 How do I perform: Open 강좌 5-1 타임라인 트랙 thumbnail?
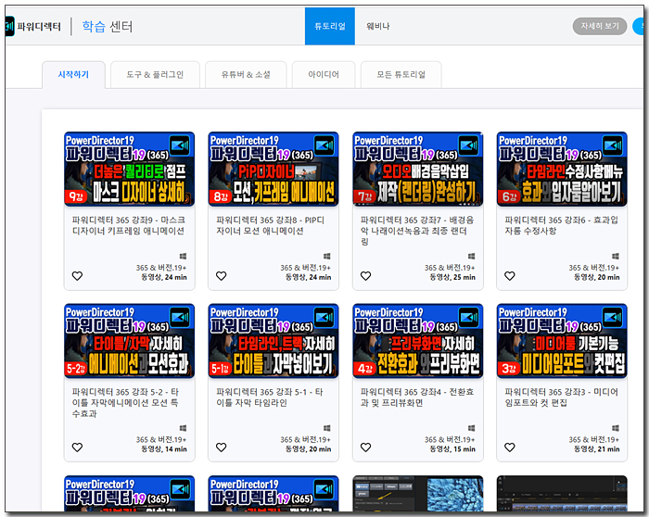[x=274, y=341]
